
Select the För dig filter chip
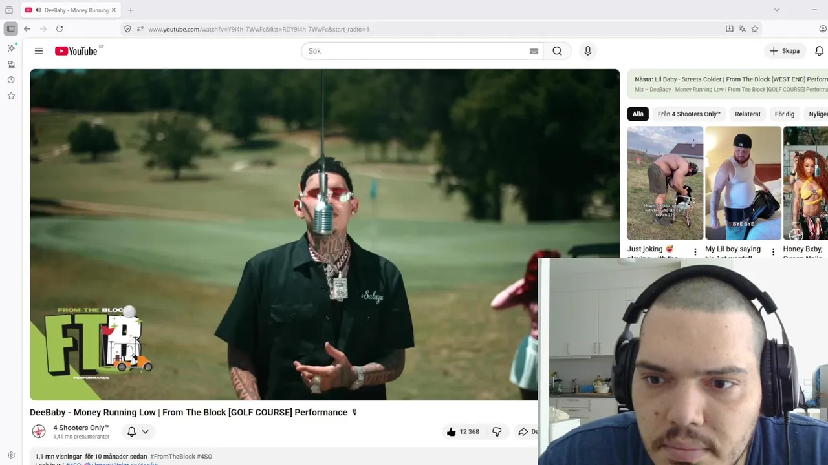click(x=785, y=114)
